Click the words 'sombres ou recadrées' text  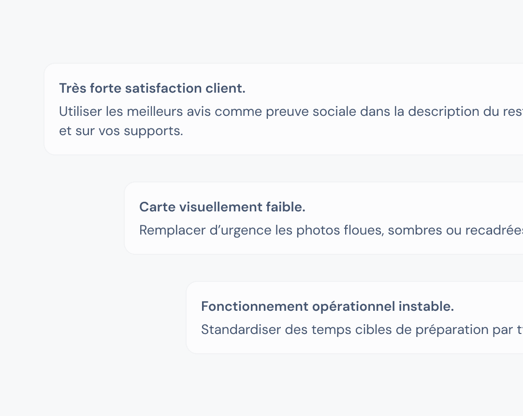(455, 230)
